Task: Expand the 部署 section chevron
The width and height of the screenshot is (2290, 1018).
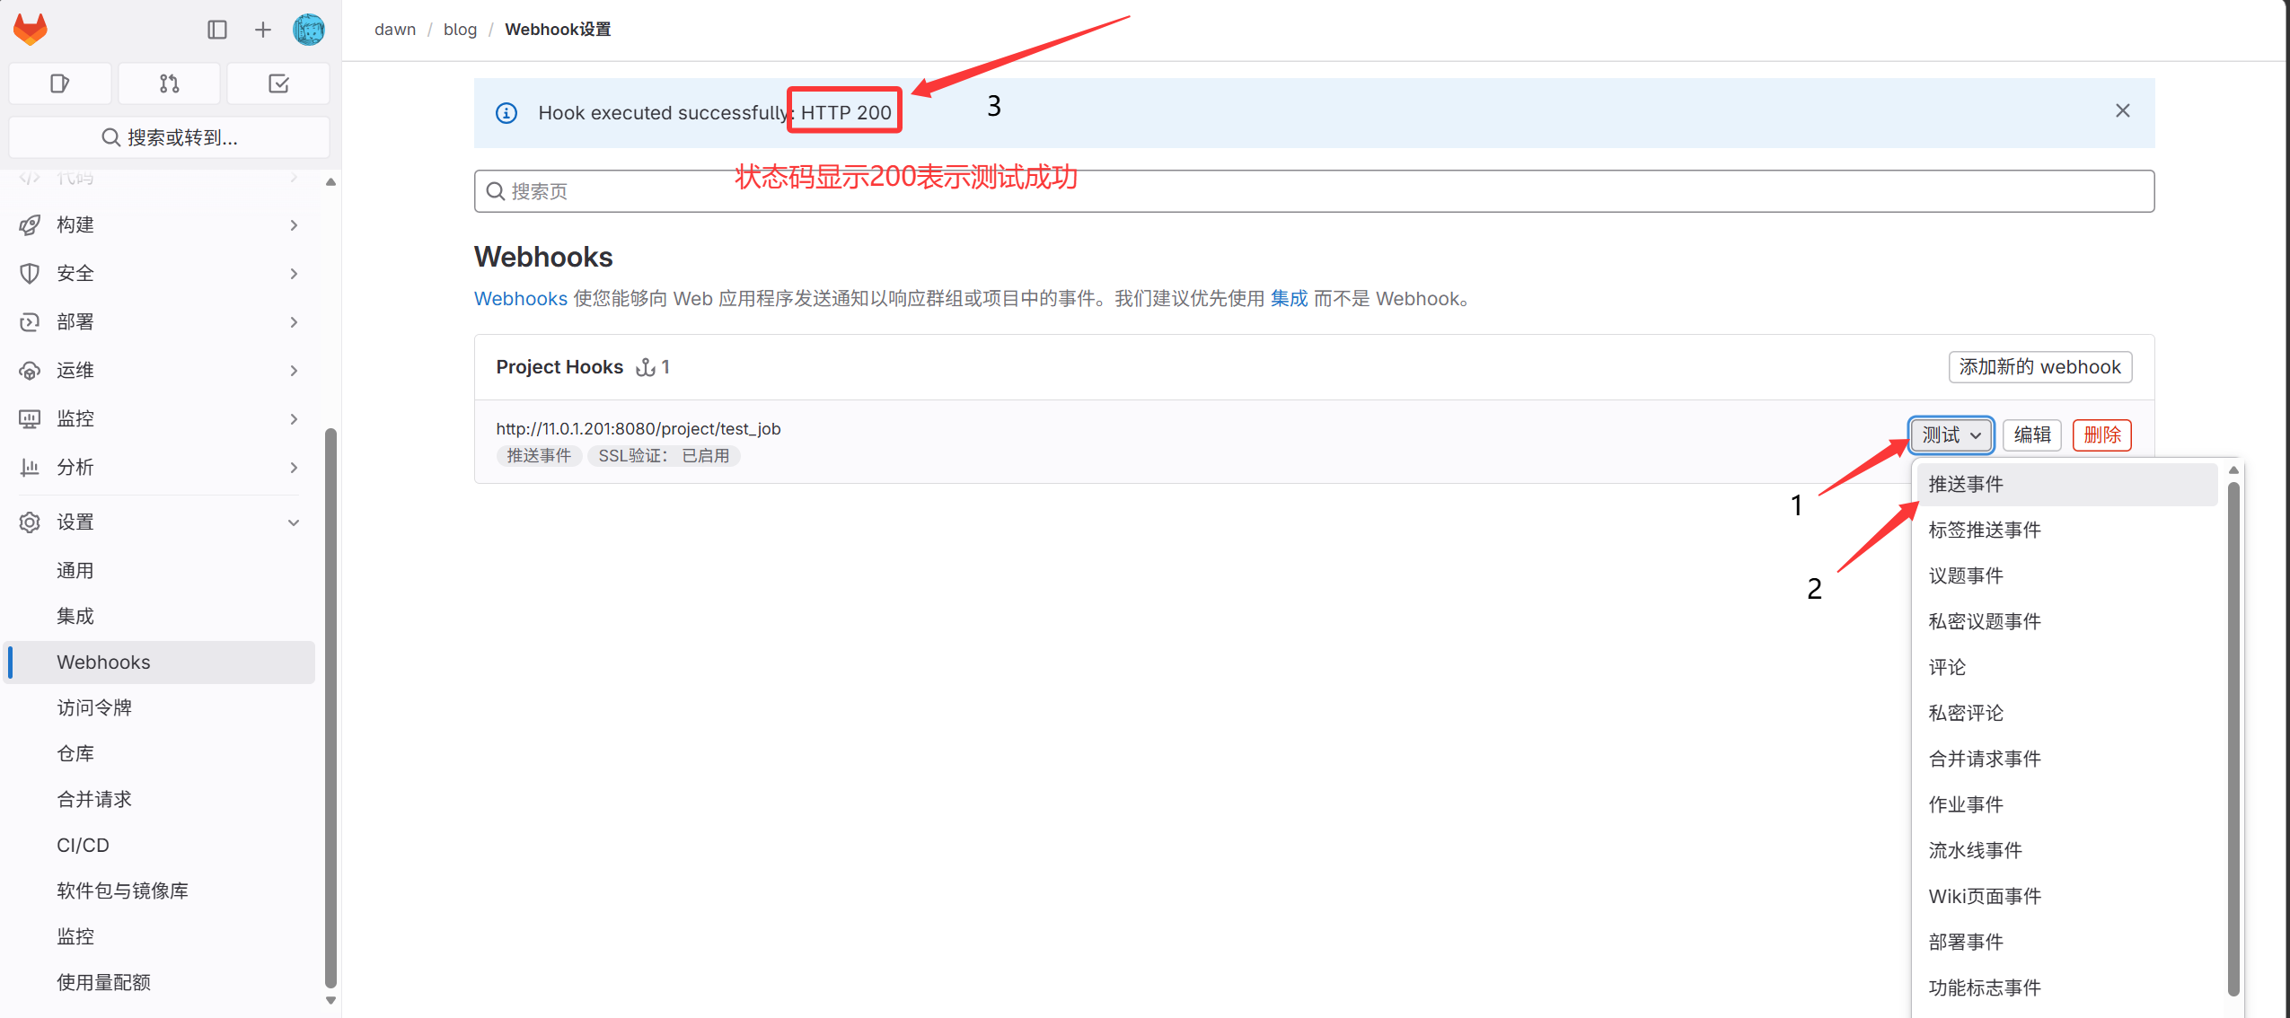Action: click(x=294, y=322)
